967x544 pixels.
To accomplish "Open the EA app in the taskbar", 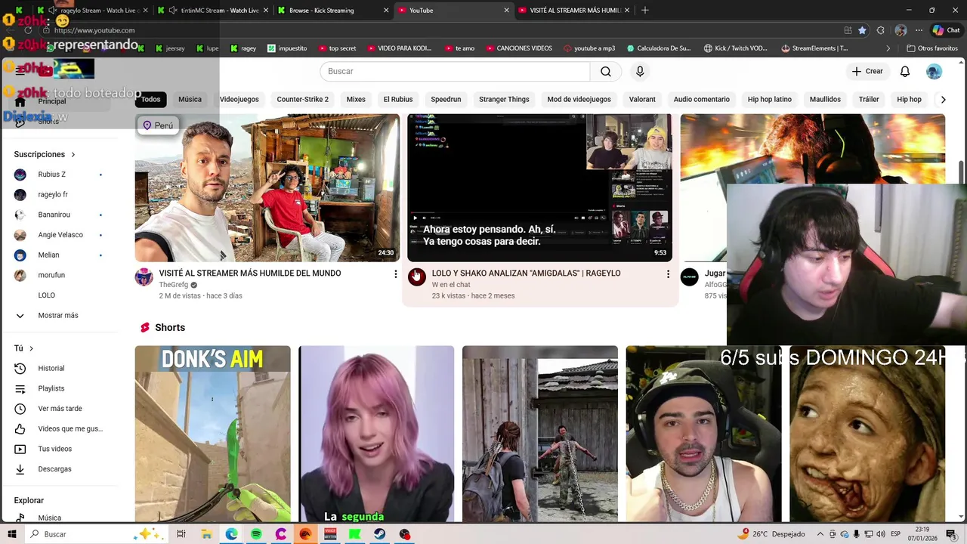I will pyautogui.click(x=305, y=534).
